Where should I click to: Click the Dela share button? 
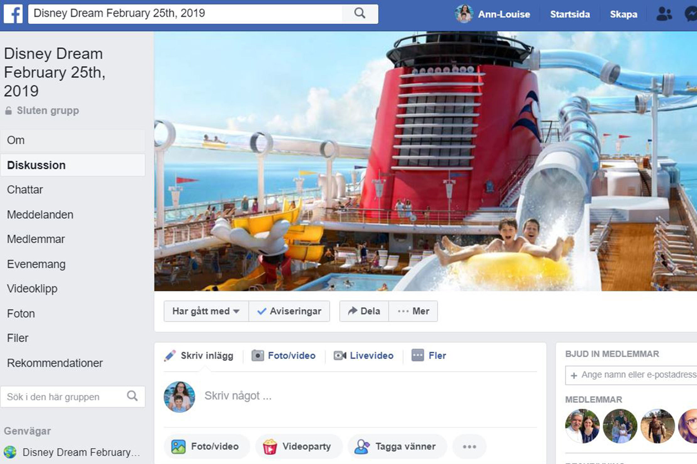[x=364, y=311]
